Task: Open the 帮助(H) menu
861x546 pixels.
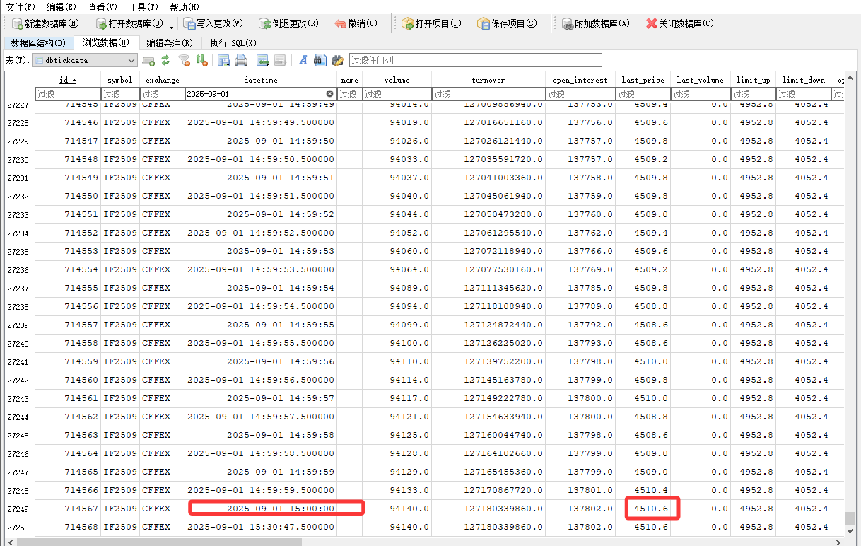Action: tap(184, 6)
